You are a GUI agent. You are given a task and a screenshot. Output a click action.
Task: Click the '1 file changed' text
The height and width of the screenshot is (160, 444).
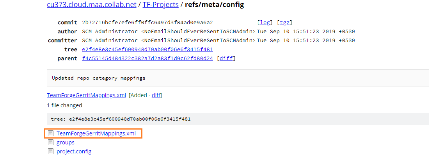(64, 105)
